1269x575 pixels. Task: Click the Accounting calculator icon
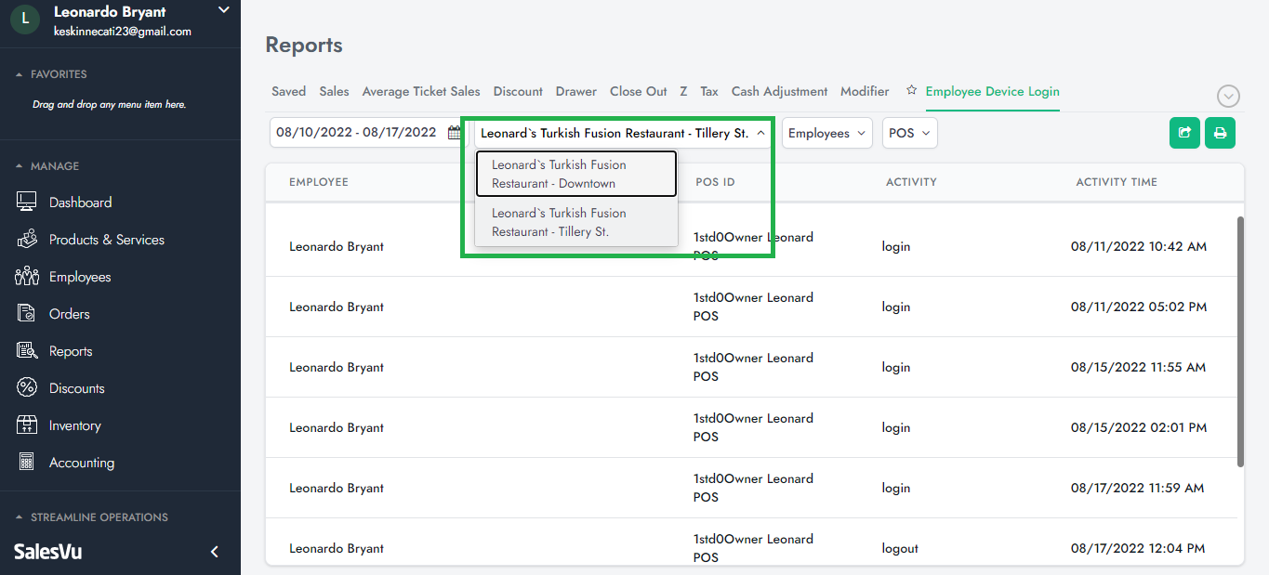27,463
